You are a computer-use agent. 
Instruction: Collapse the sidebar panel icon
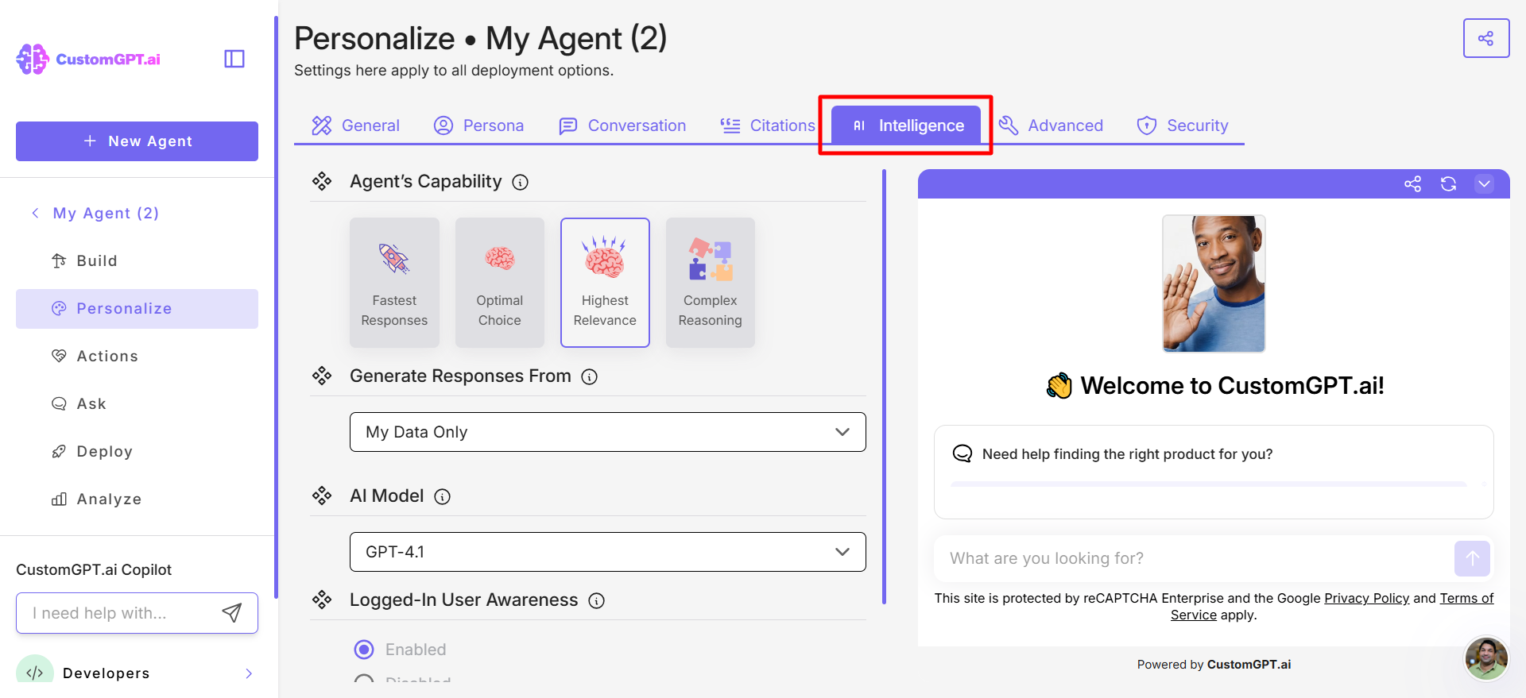234,59
